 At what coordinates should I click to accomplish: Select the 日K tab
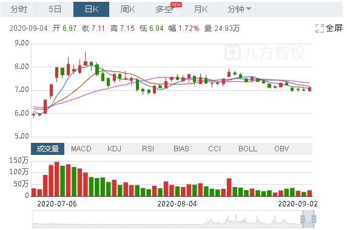(91, 9)
